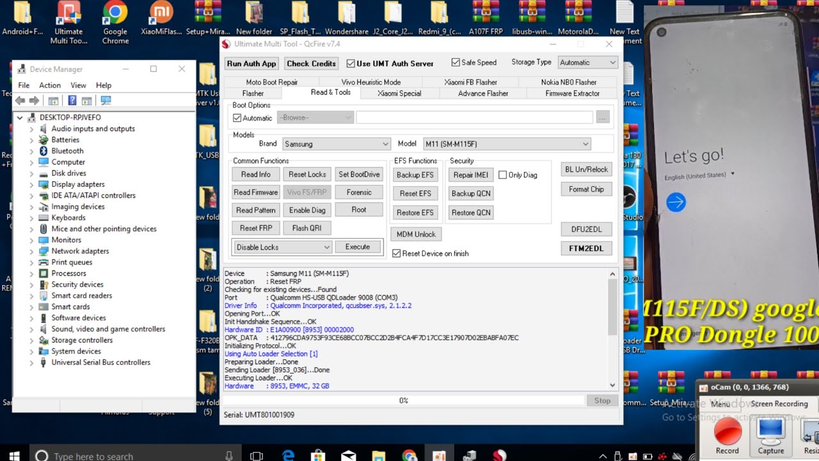
Task: Switch to the Moto Boot Repair tab
Action: click(x=272, y=82)
